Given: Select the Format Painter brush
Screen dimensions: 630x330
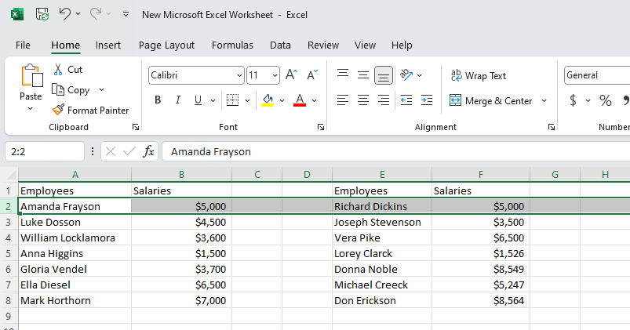Looking at the screenshot, I should [58, 111].
